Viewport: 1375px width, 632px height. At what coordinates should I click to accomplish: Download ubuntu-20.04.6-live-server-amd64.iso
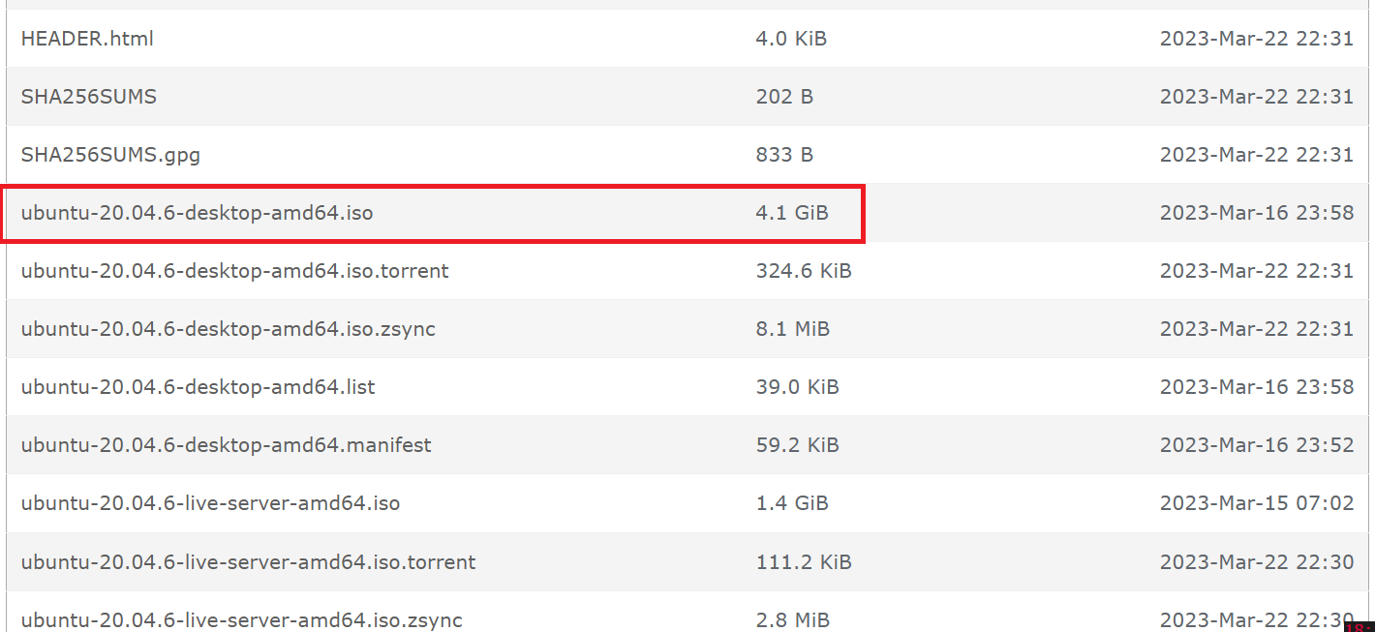[x=210, y=503]
